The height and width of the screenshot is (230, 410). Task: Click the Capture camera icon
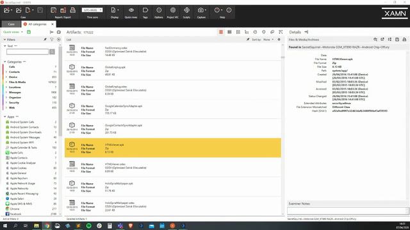[201, 10]
